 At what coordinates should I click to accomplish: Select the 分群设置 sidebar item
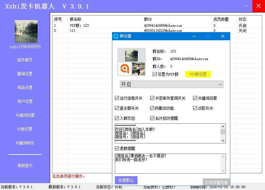pos(25,129)
